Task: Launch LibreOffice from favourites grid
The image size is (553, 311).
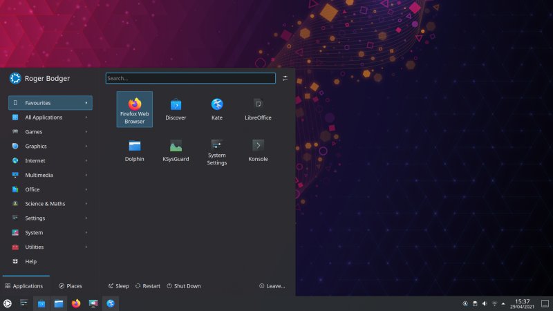Action: click(x=258, y=109)
